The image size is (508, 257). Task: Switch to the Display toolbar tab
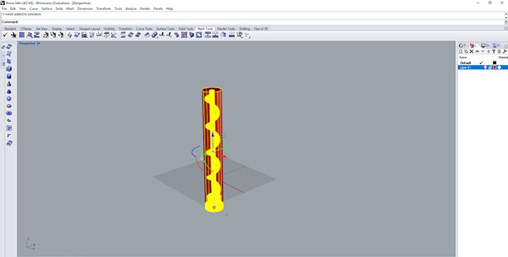pos(57,29)
